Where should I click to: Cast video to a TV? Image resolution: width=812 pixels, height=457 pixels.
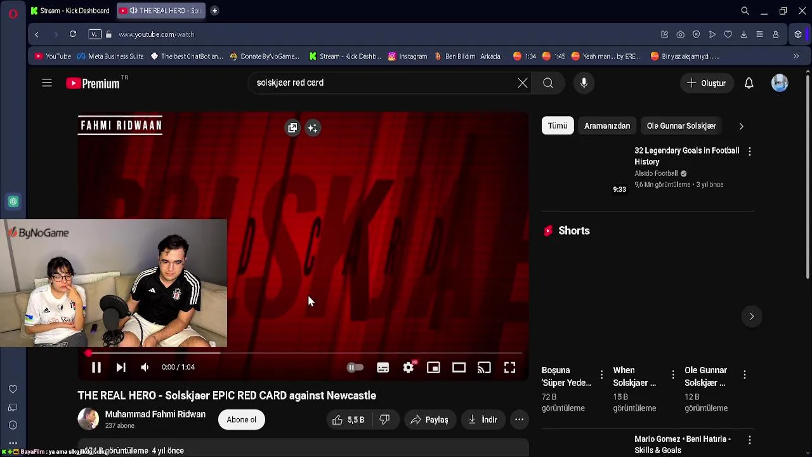(x=484, y=368)
